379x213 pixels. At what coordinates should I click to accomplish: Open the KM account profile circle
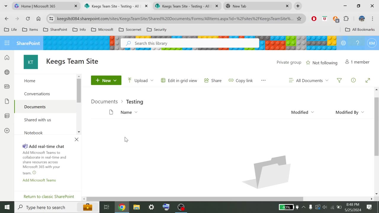coord(372,43)
